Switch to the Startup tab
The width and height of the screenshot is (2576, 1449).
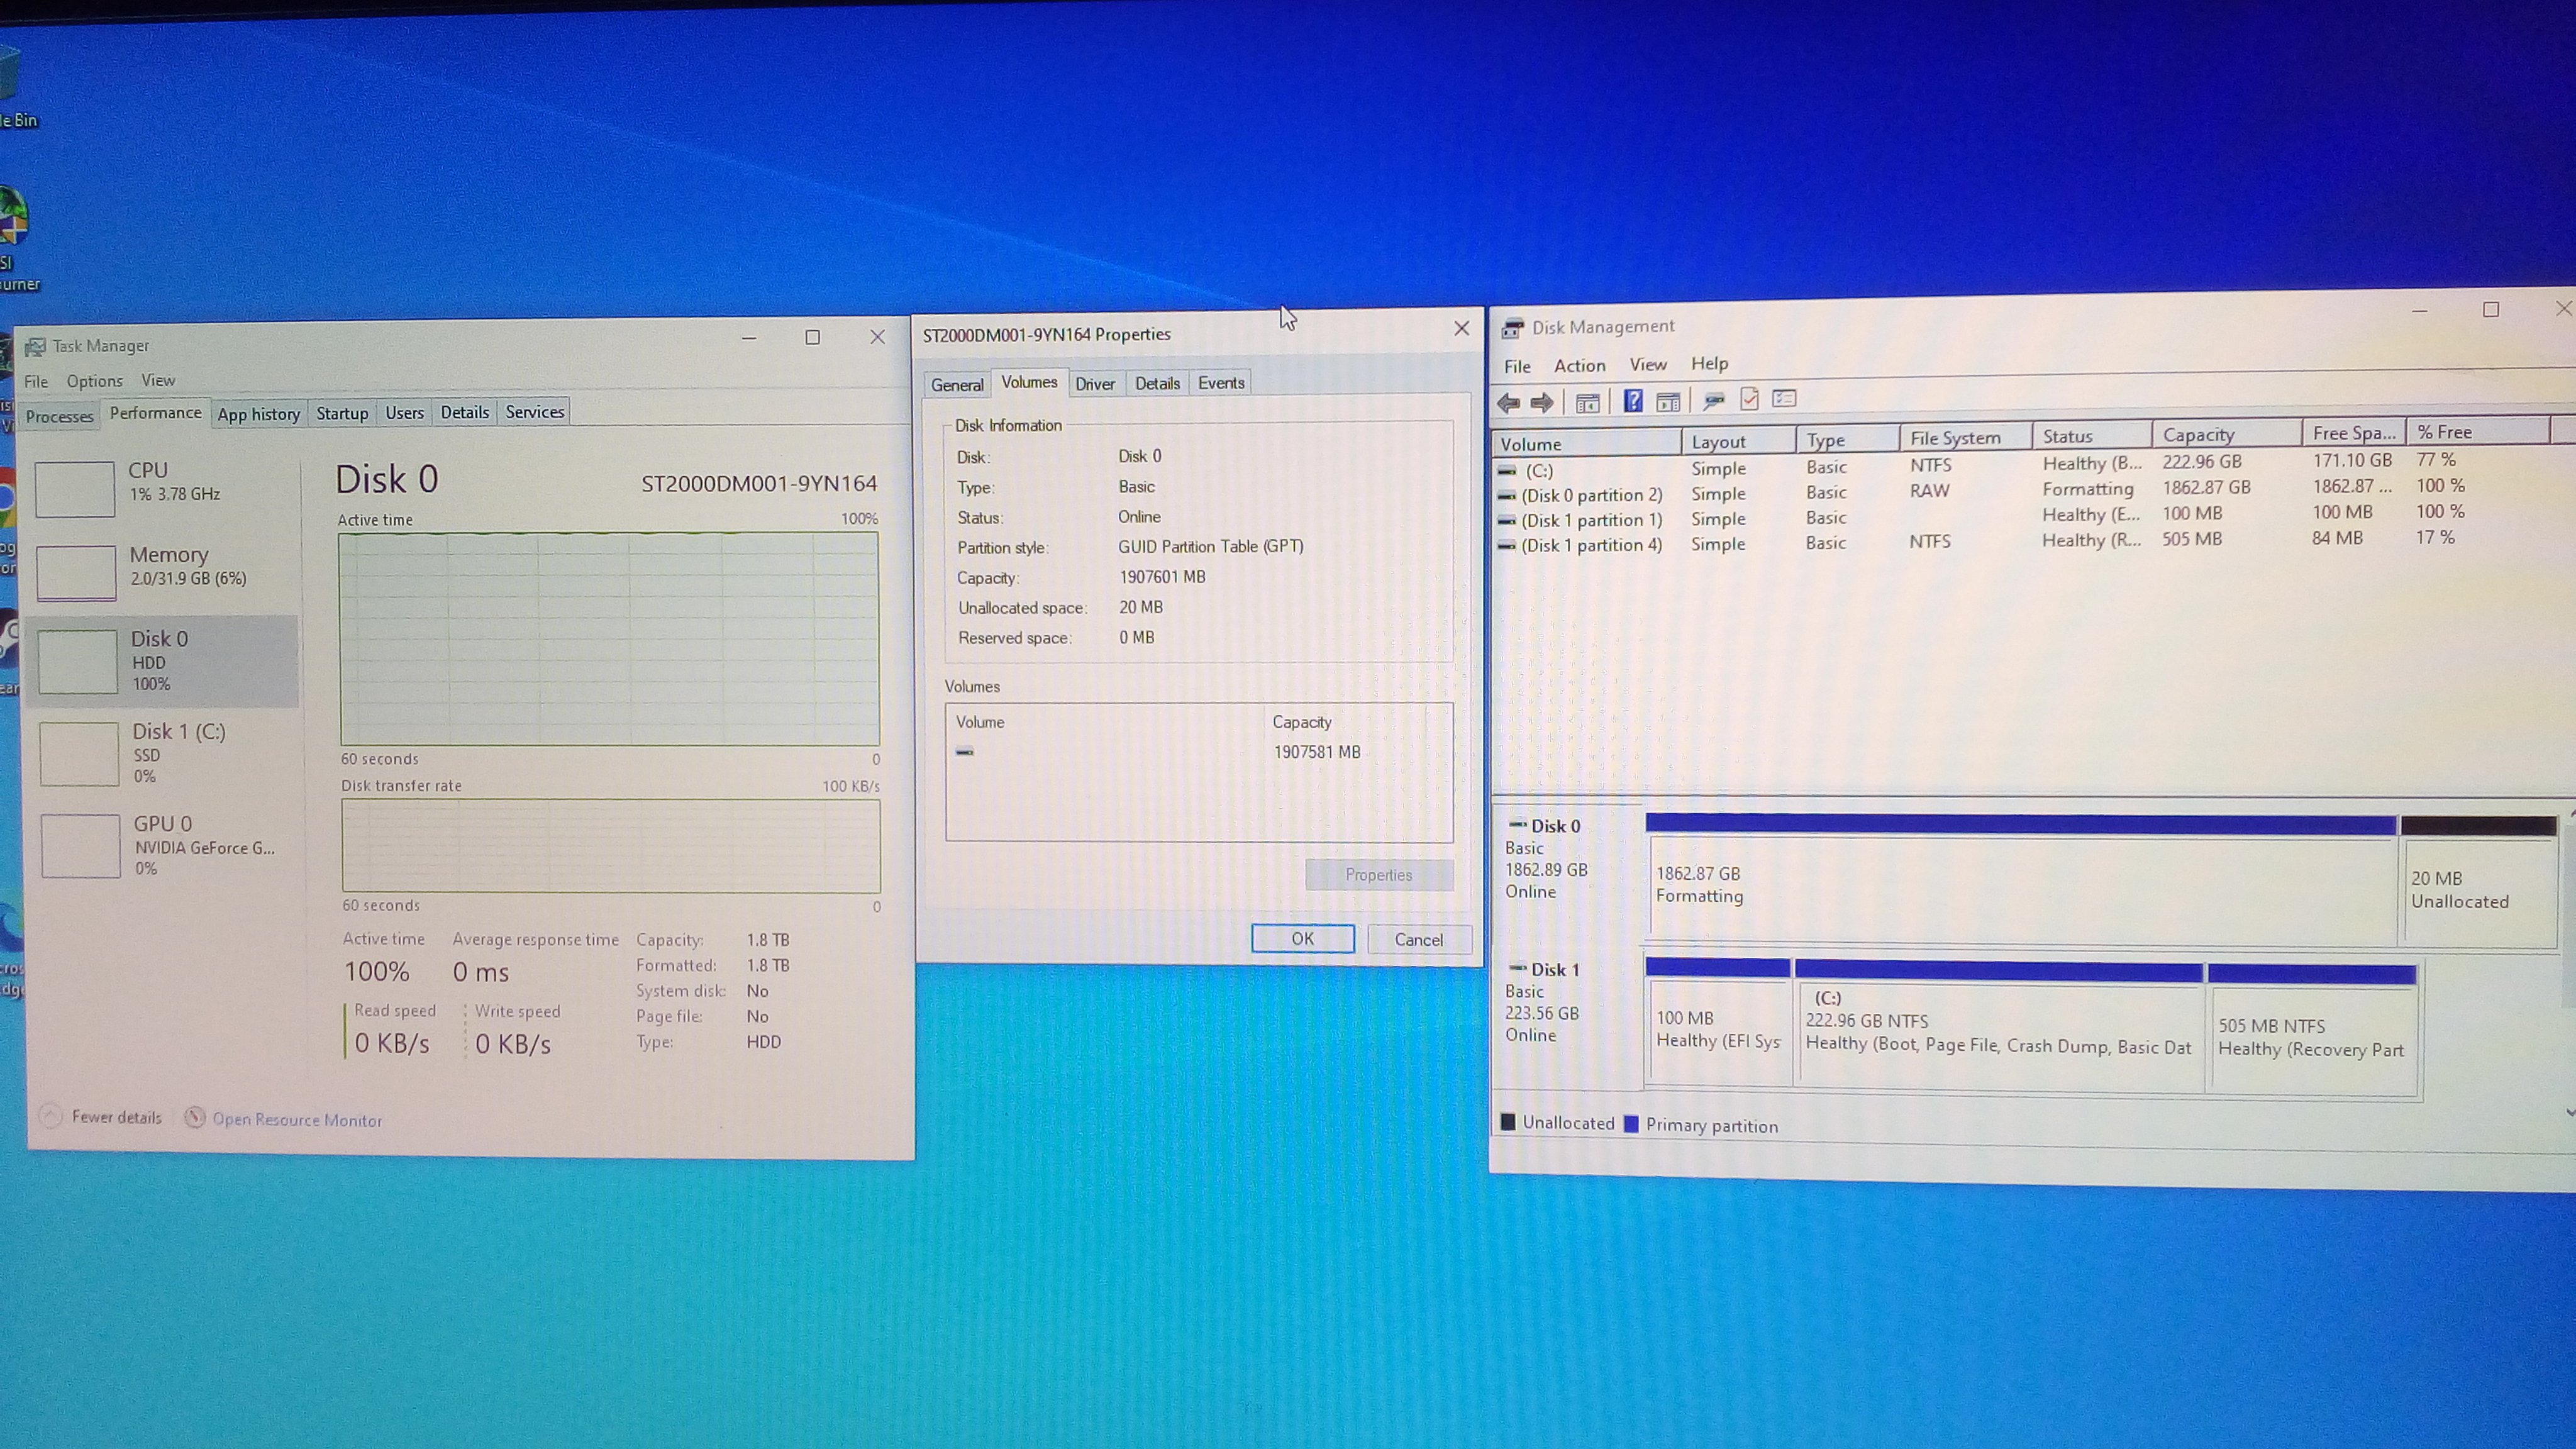(x=342, y=413)
